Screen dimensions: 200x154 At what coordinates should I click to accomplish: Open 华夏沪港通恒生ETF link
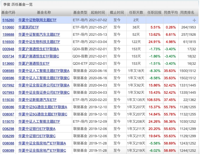[x=34, y=64]
